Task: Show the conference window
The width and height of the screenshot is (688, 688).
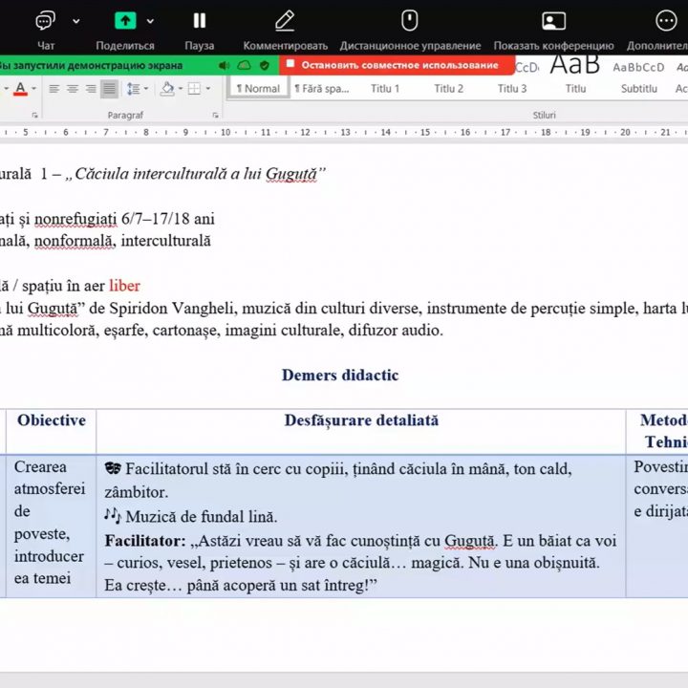Action: tap(553, 21)
